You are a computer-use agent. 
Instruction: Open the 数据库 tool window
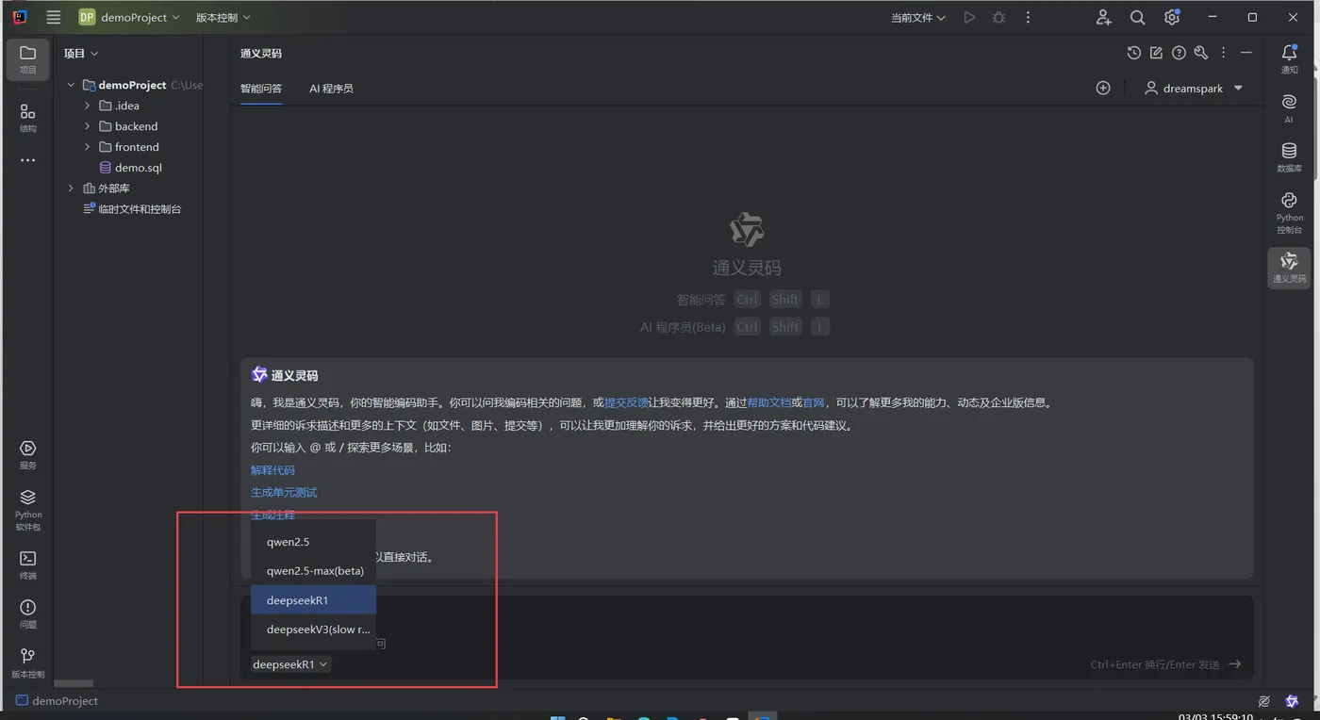tap(1289, 156)
